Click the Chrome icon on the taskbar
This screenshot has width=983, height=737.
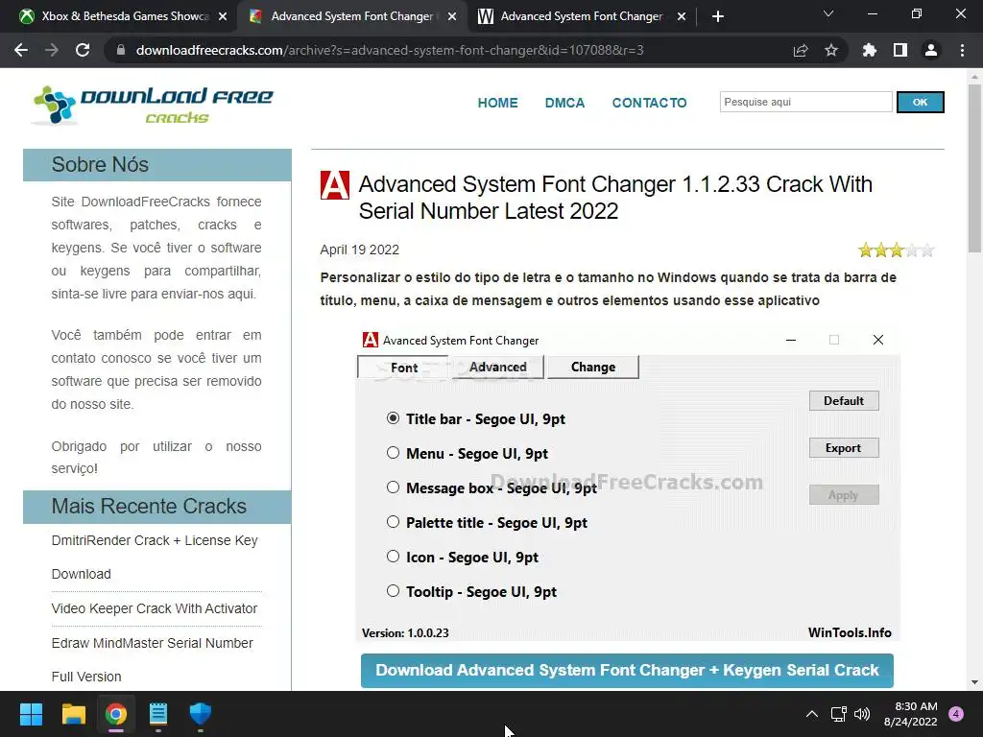[x=116, y=714]
